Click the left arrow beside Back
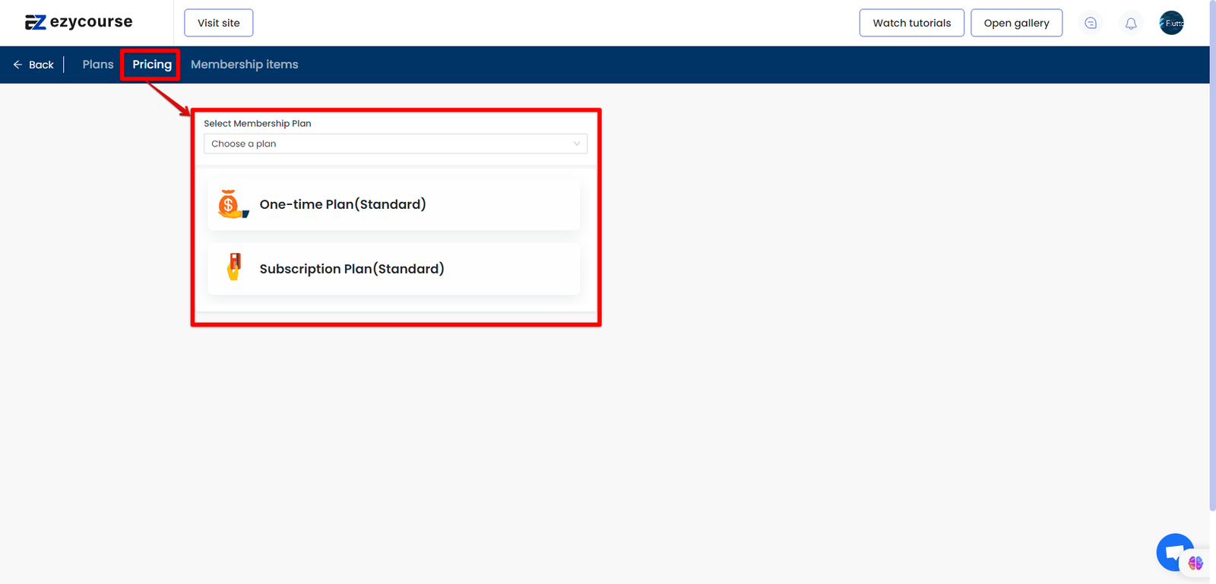This screenshot has width=1216, height=584. 17,65
